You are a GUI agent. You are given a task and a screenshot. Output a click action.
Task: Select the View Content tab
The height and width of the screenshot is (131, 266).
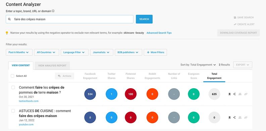tap(21, 65)
